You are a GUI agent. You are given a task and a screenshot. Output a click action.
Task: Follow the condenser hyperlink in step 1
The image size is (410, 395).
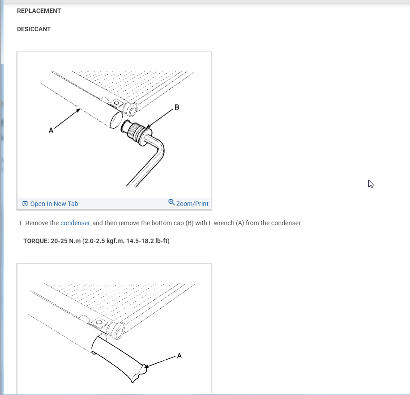75,223
